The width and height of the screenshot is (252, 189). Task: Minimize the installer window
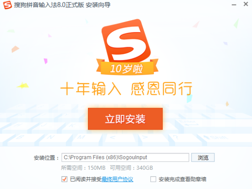[x=234, y=5]
